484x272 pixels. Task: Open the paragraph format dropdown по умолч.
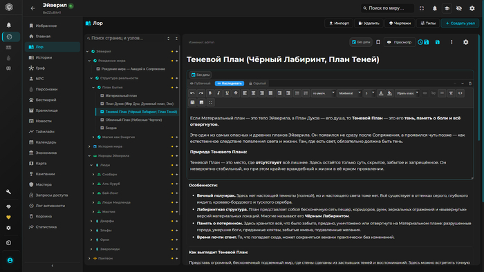pyautogui.click(x=323, y=93)
